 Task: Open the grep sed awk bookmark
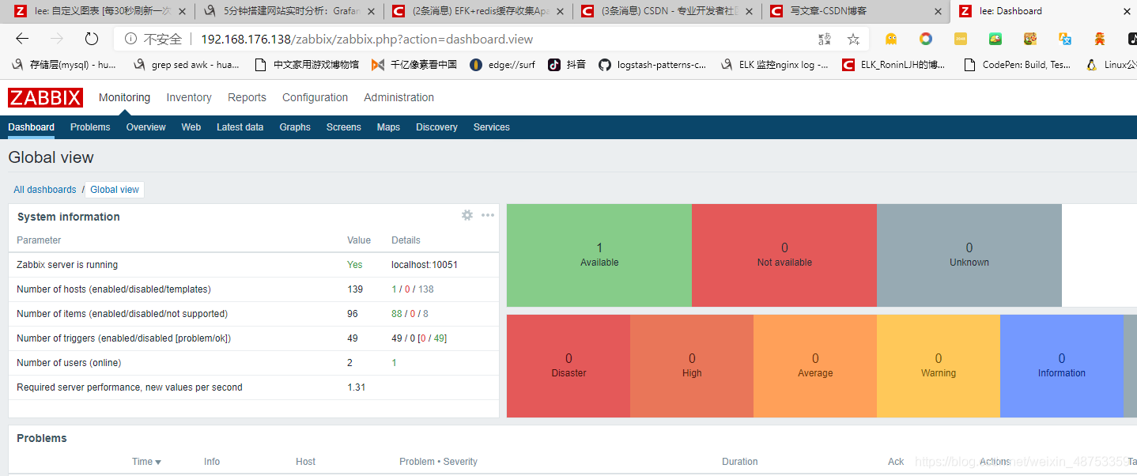tap(187, 65)
